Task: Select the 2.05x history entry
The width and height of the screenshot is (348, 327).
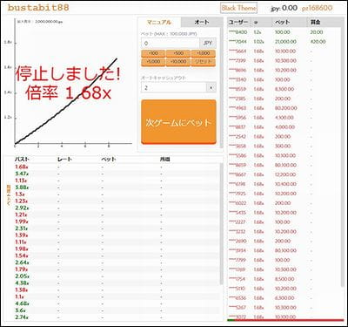Action: click(22, 276)
